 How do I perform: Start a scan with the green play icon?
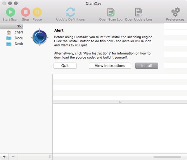[x=11, y=12]
